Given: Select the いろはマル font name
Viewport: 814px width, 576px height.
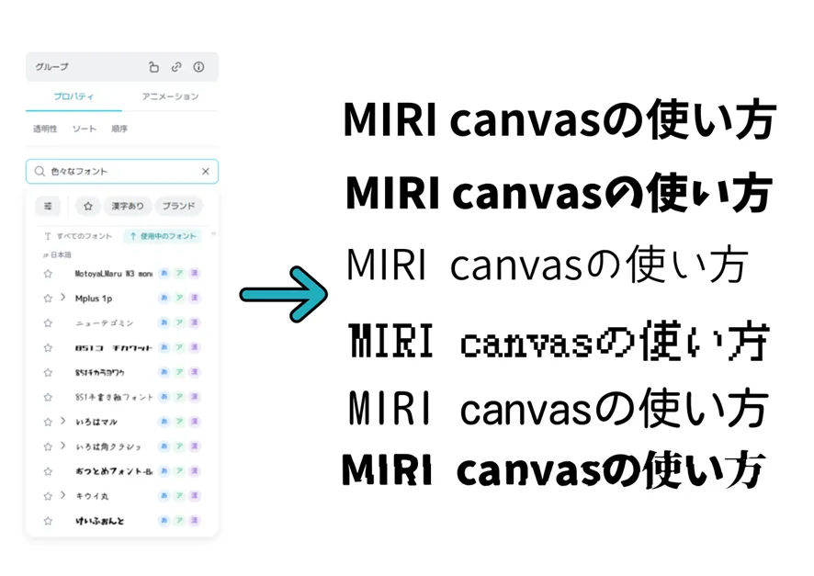Looking at the screenshot, I should tap(96, 422).
